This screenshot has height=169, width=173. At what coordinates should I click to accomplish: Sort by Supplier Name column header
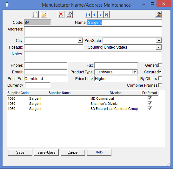tap(59, 93)
